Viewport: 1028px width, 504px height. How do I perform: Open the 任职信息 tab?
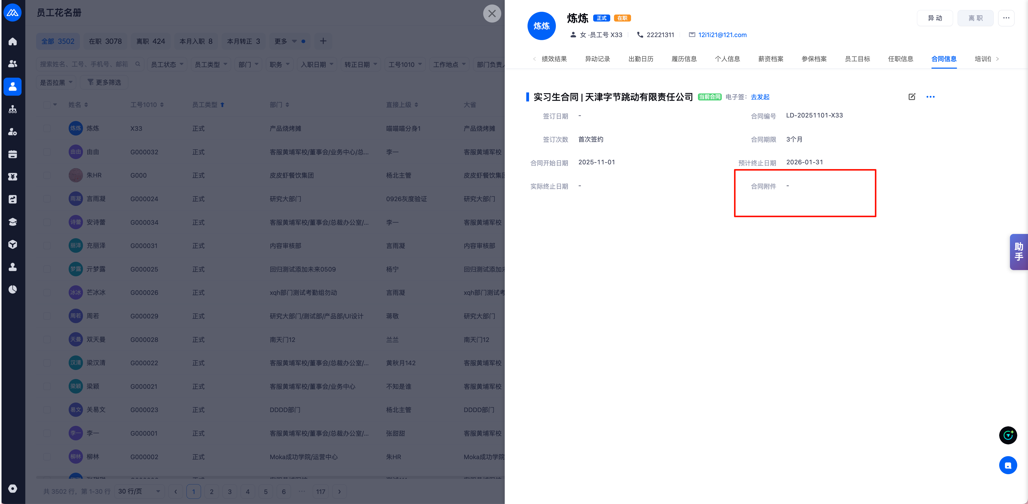[900, 59]
